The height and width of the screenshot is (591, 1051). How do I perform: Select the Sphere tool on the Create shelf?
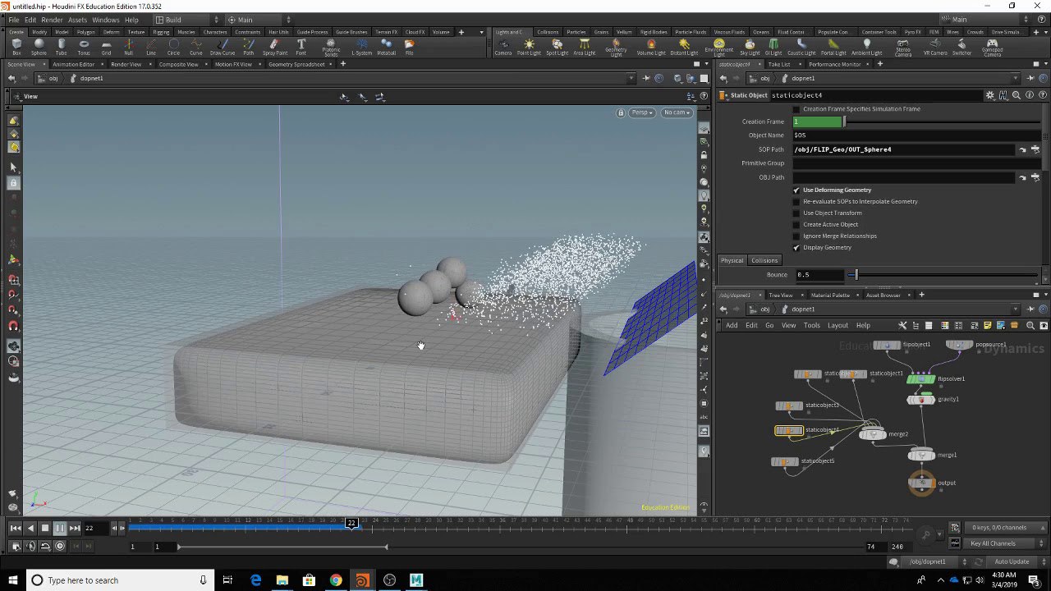pyautogui.click(x=39, y=46)
